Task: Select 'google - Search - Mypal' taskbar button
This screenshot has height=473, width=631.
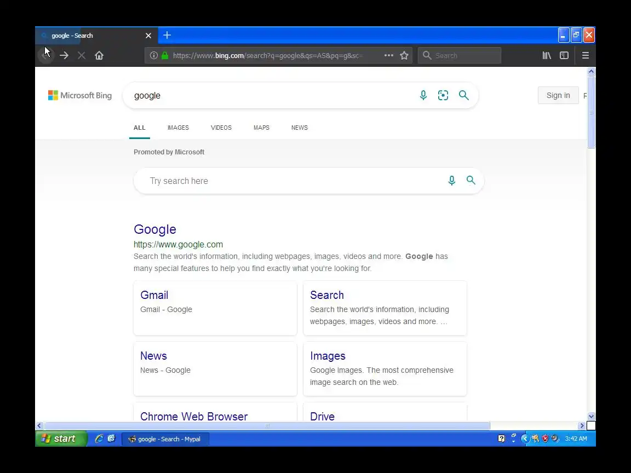Action: pos(165,439)
